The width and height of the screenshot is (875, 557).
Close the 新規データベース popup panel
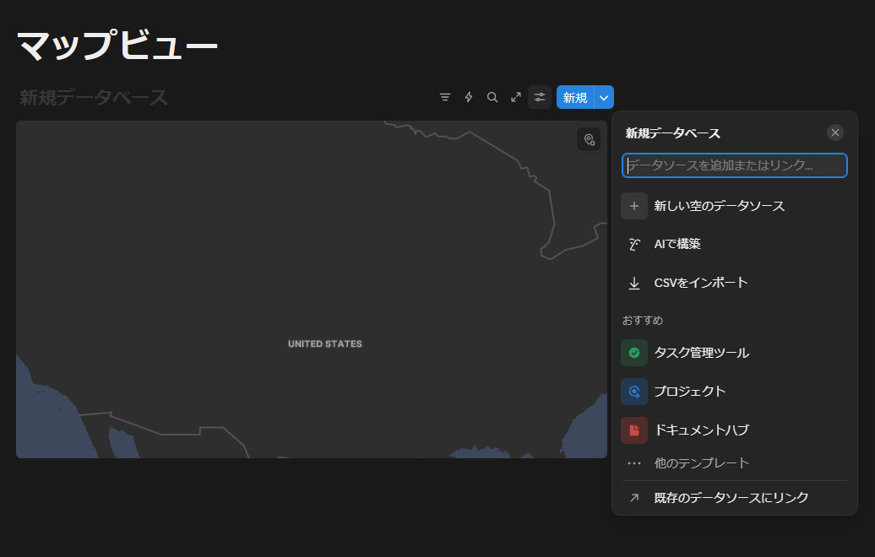[x=835, y=132]
